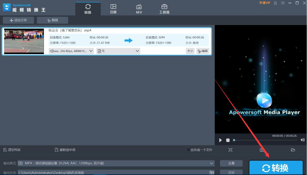Open the menu list icon in title bar

[x=282, y=3]
